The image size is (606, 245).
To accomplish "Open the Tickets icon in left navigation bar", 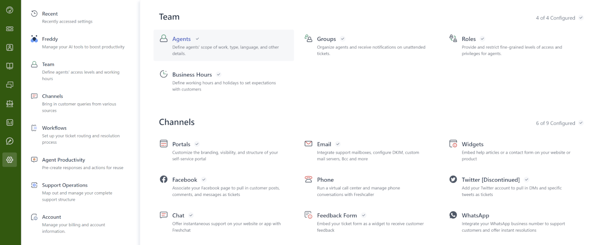I will (10, 29).
